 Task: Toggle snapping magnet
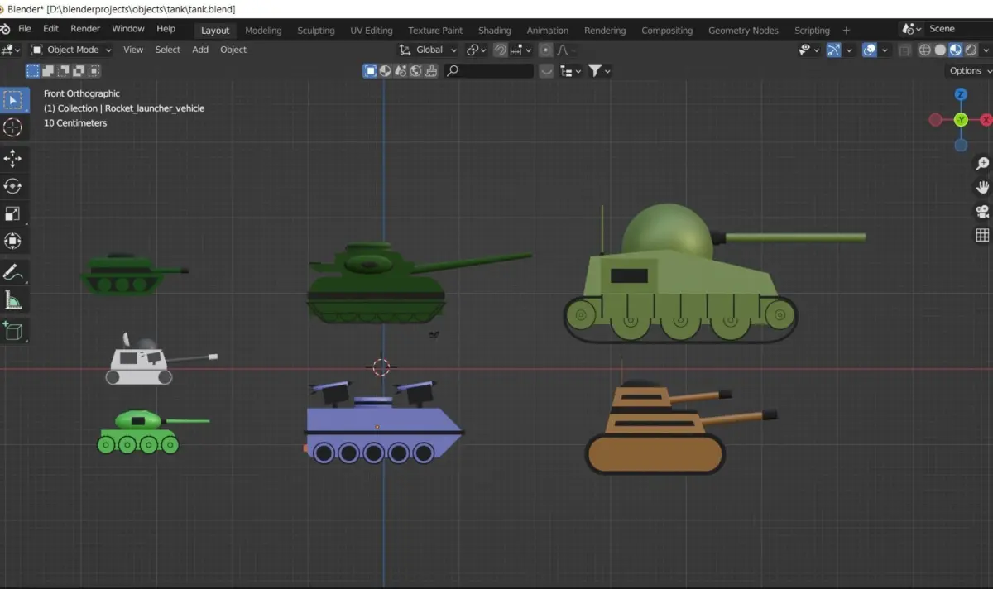pyautogui.click(x=501, y=50)
